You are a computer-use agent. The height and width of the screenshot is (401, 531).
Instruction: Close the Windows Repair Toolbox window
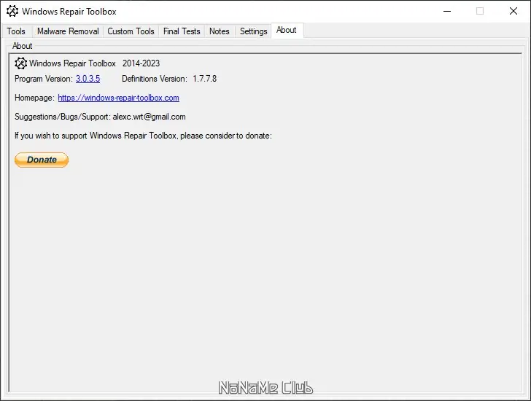(513, 11)
